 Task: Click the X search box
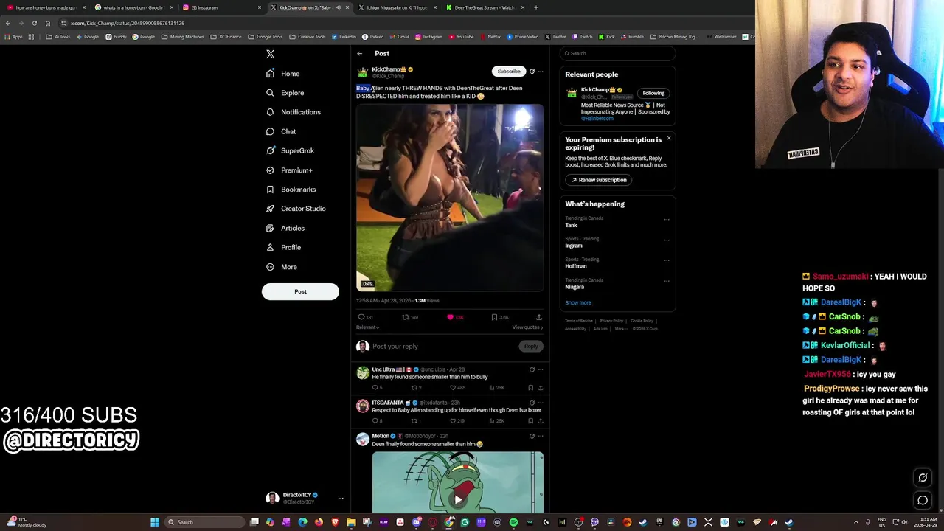(x=618, y=53)
